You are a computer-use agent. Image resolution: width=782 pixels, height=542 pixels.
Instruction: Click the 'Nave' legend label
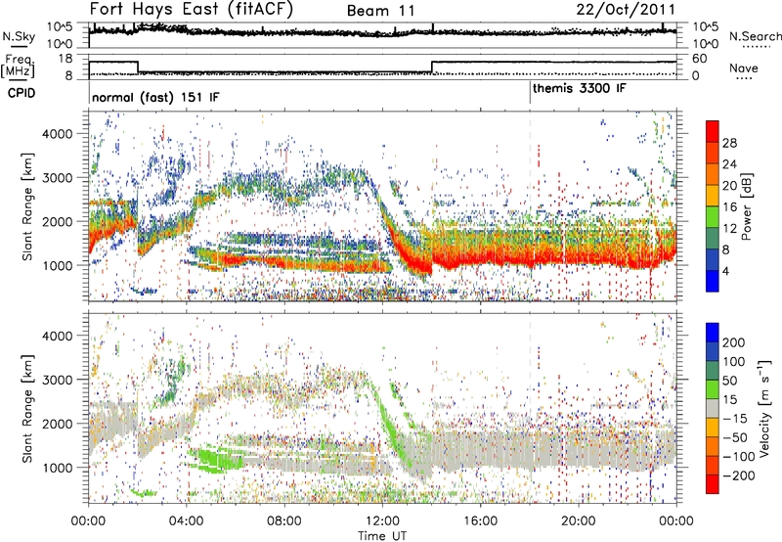744,68
